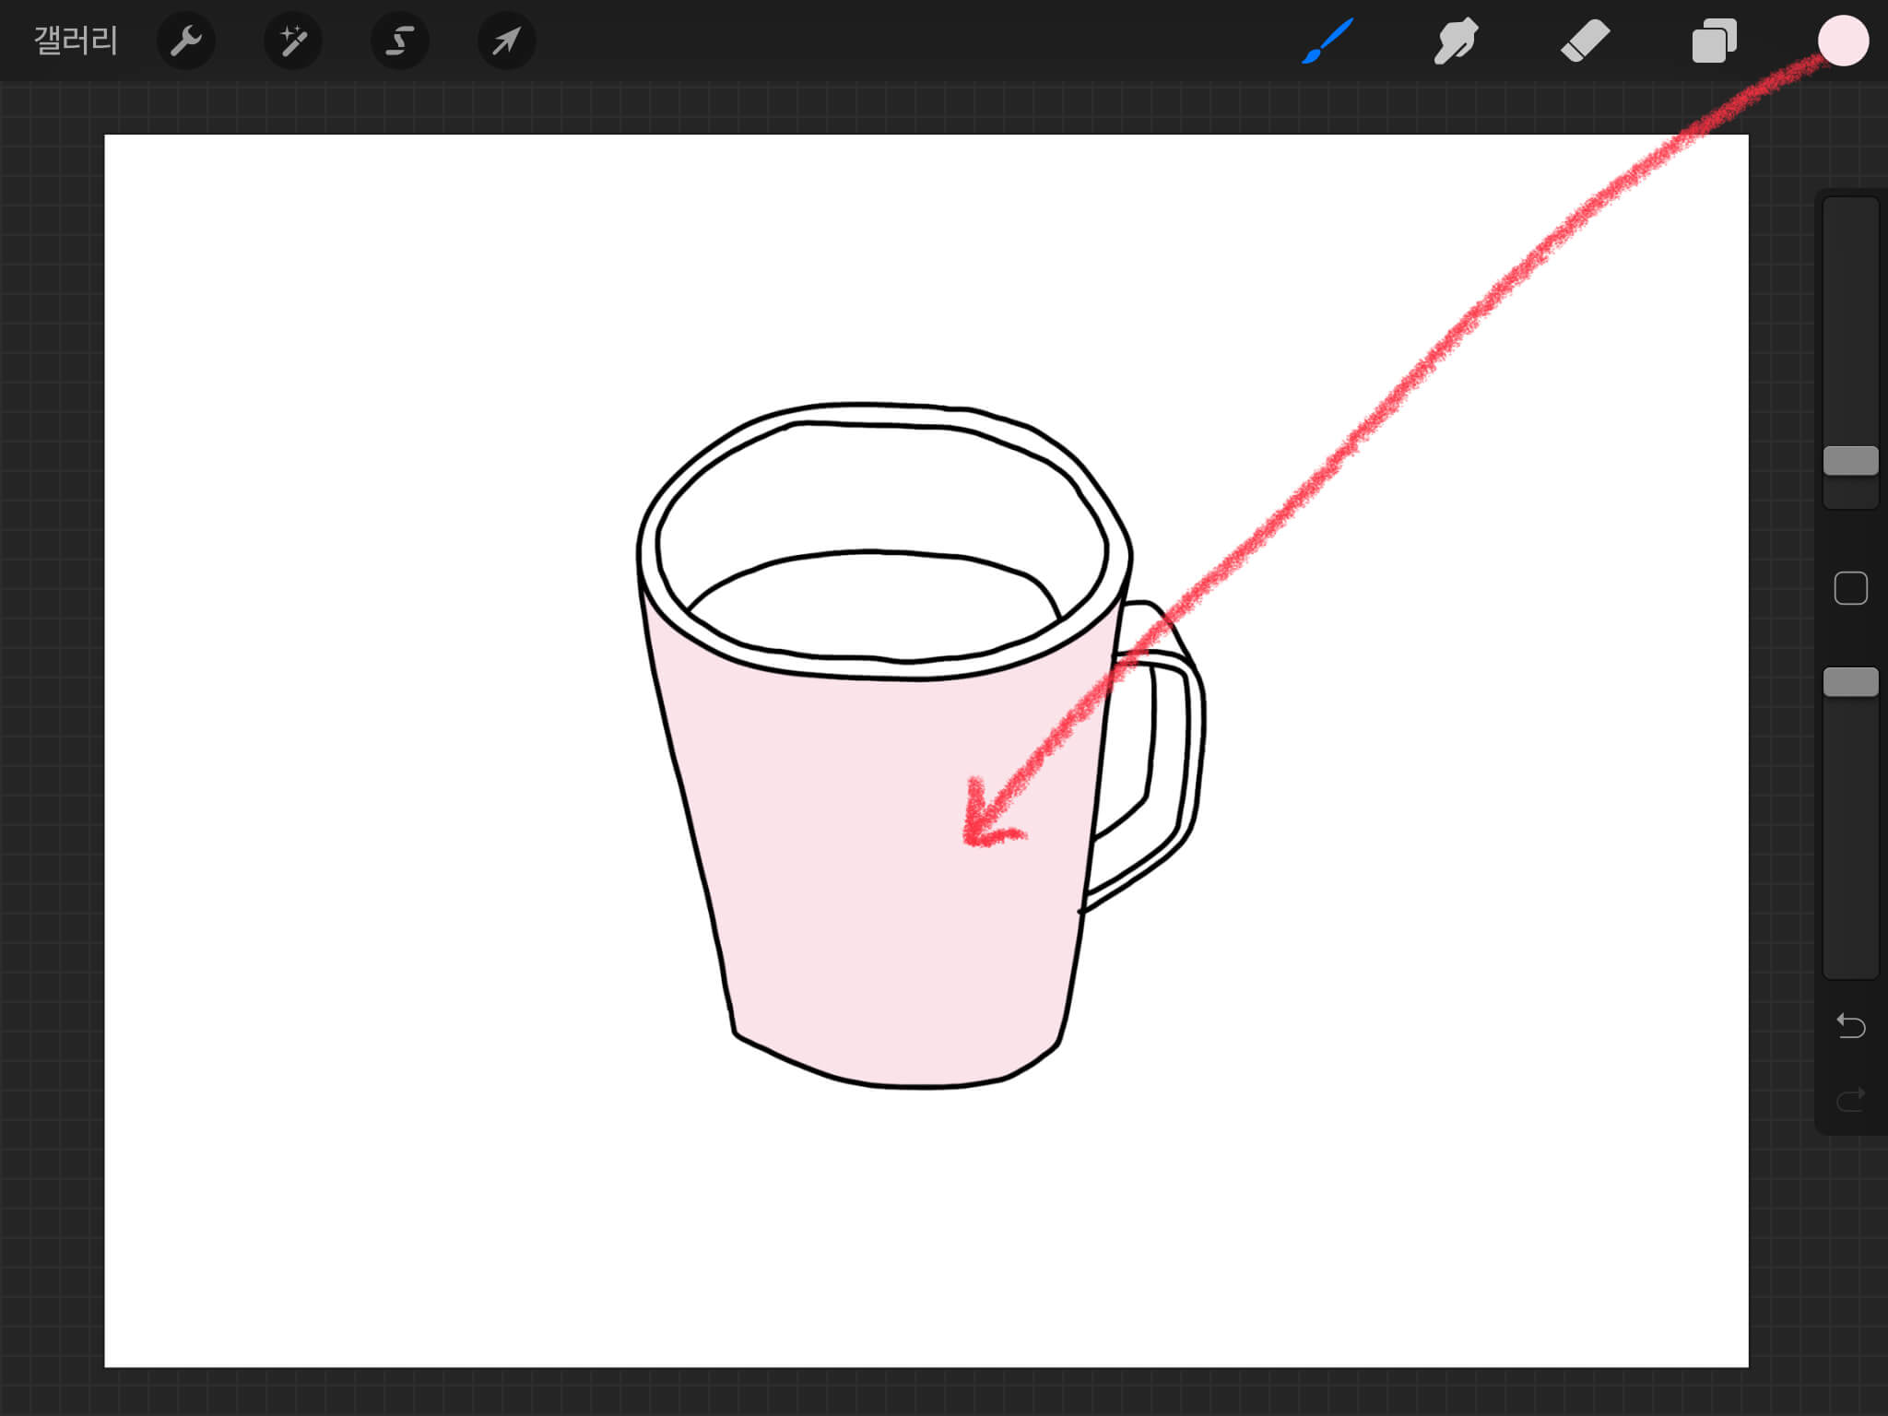Open the Adjustments magic wand menu
The width and height of the screenshot is (1888, 1416).
click(293, 41)
